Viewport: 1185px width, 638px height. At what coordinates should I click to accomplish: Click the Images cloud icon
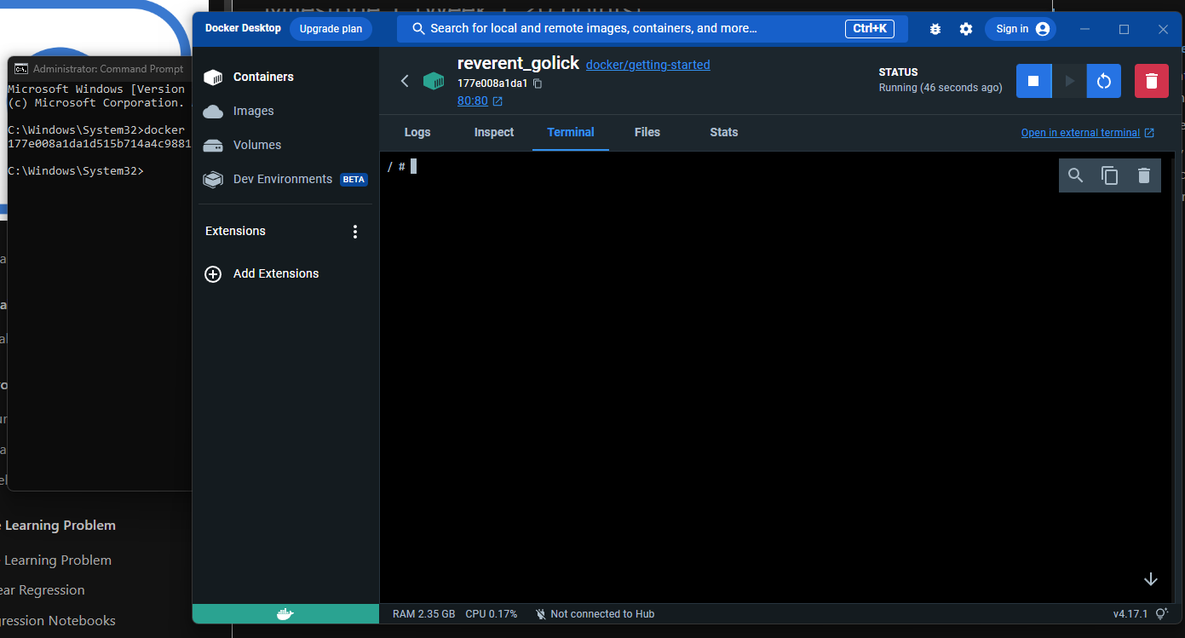[x=213, y=112]
